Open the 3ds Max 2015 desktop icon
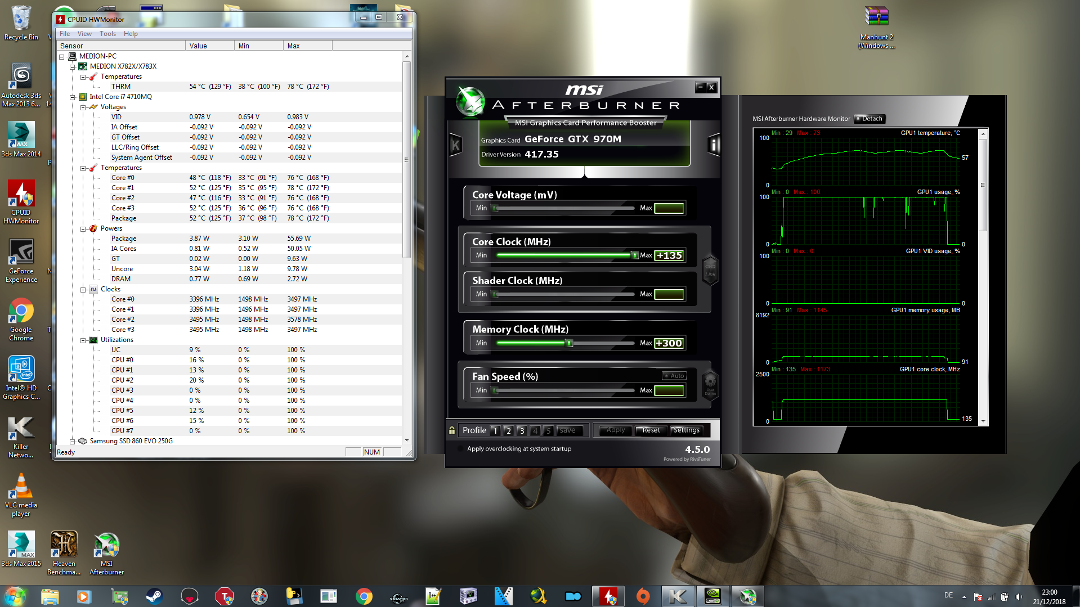 [21, 549]
